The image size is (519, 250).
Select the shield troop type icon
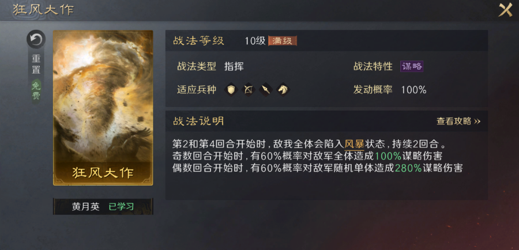click(x=231, y=89)
